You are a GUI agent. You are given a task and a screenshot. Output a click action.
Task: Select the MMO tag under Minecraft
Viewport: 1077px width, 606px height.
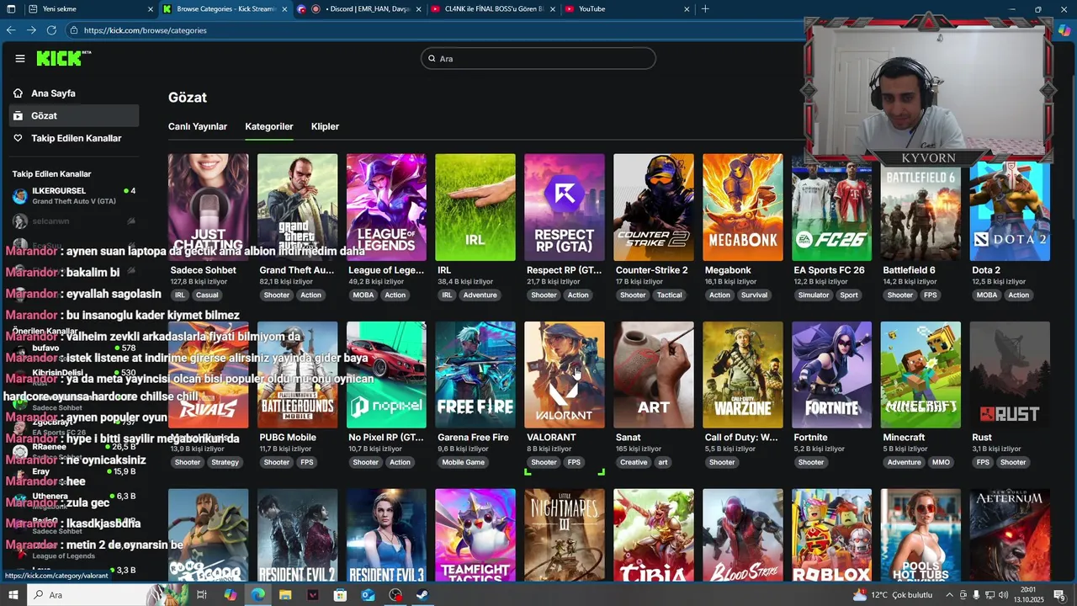[941, 462]
